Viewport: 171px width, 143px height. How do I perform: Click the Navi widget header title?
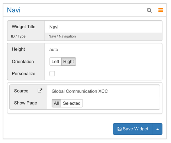pyautogui.click(x=14, y=10)
